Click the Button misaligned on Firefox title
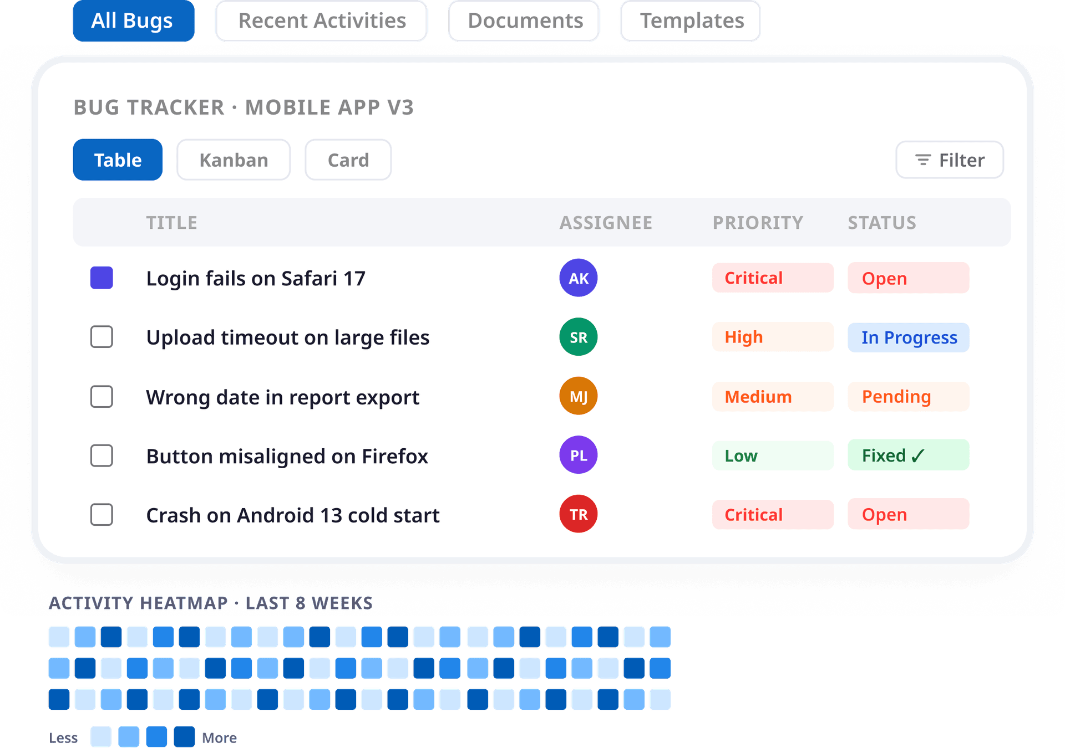 [287, 457]
